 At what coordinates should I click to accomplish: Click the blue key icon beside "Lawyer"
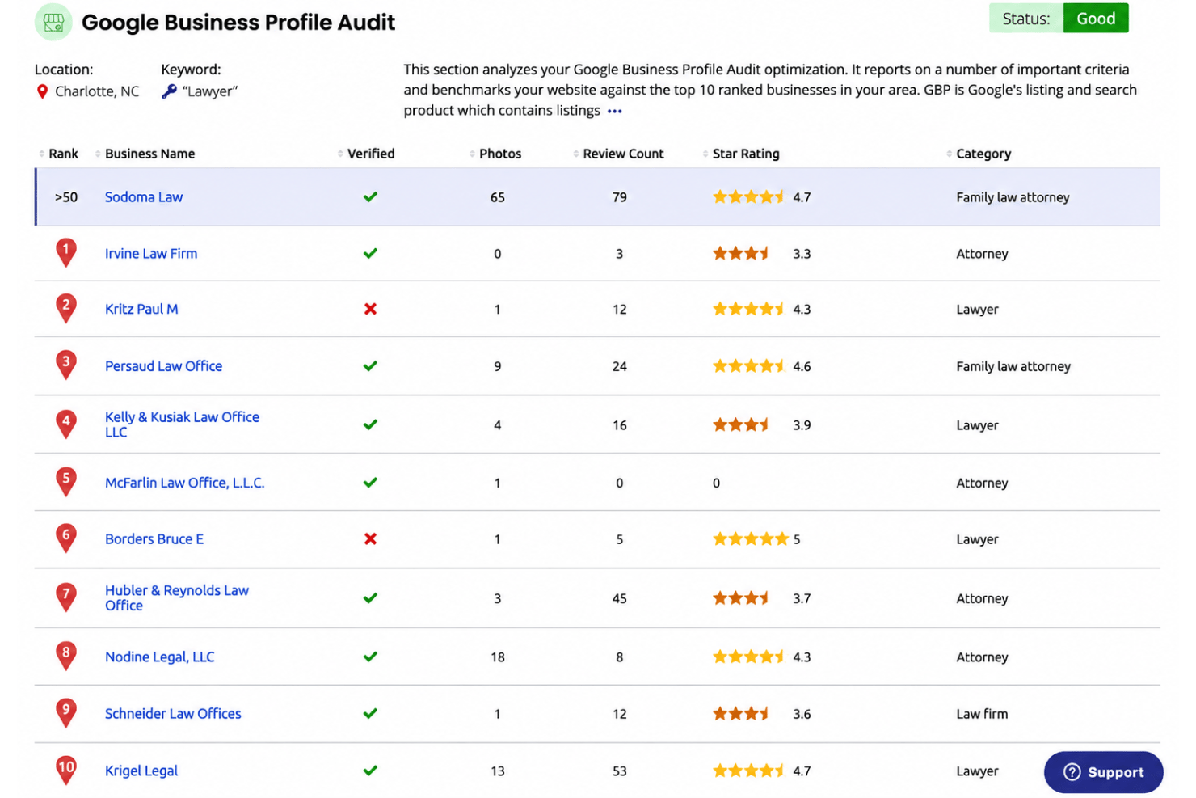169,91
